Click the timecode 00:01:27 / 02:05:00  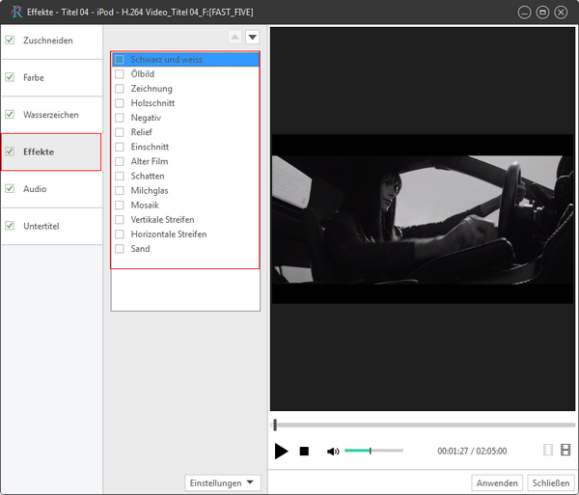coord(472,451)
